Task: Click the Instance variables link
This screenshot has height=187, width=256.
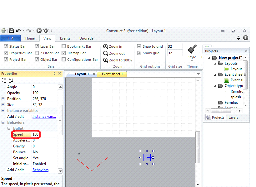Action: click(44, 116)
